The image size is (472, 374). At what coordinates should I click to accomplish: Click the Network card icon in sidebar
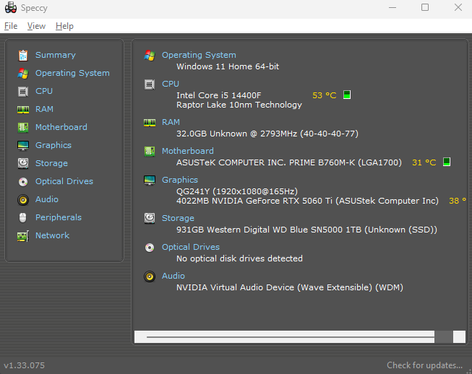click(23, 236)
